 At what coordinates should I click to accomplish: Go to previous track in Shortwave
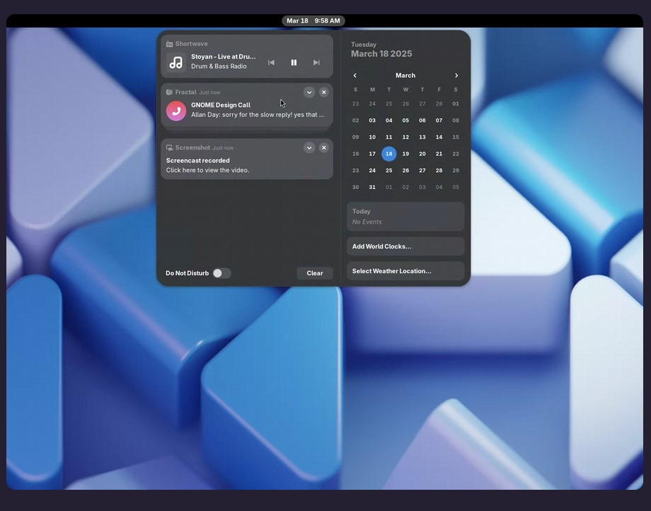[271, 62]
